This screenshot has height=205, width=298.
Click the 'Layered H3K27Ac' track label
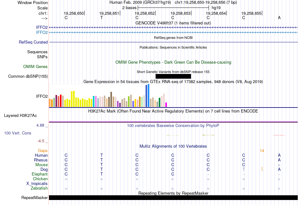point(20,116)
